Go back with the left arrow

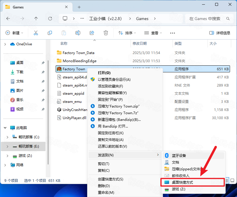pyautogui.click(x=8, y=19)
